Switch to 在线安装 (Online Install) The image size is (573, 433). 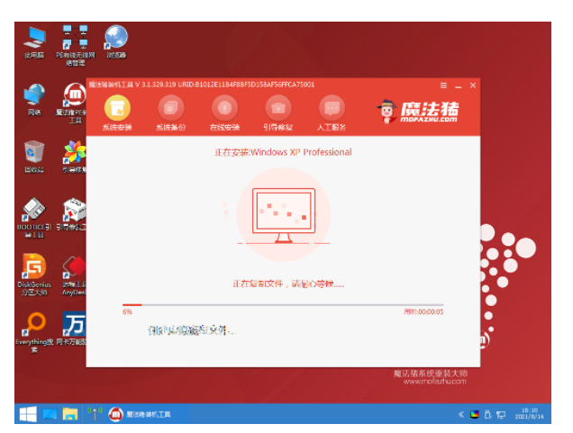coord(223,109)
